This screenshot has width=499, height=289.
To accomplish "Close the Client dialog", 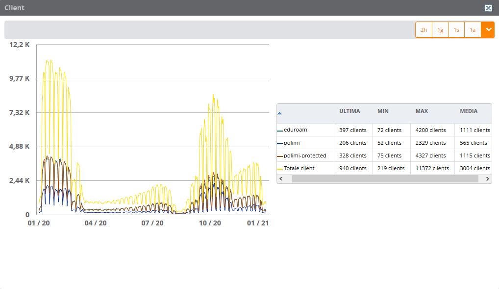I will (488, 8).
